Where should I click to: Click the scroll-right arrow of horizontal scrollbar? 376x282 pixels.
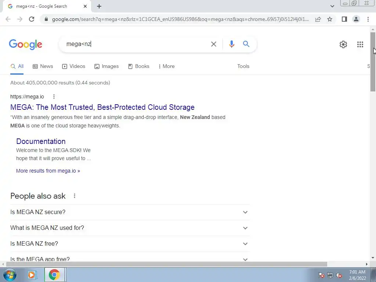click(367, 264)
